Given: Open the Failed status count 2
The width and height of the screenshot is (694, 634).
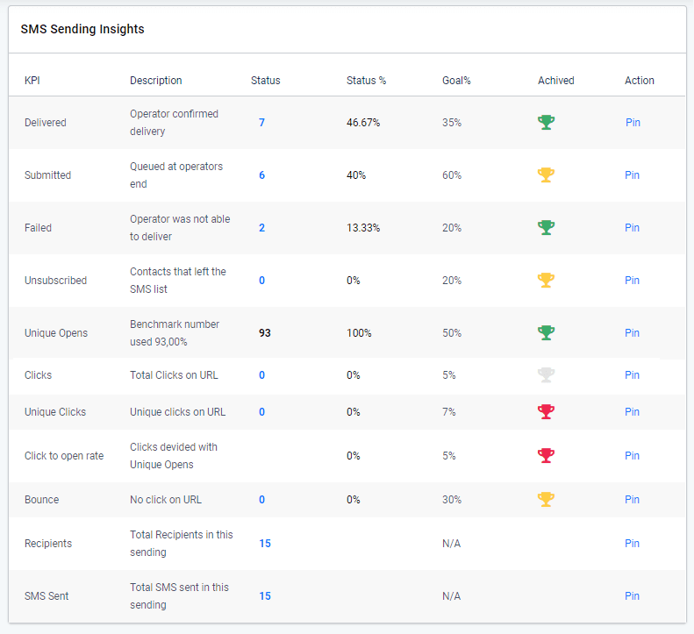Looking at the screenshot, I should (x=261, y=228).
